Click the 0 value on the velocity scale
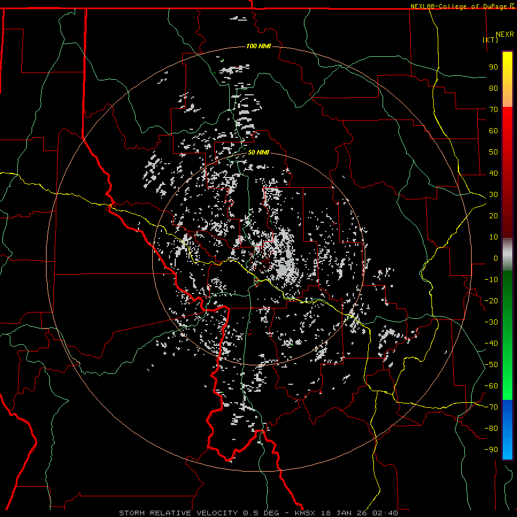This screenshot has width=517, height=517. [x=496, y=258]
